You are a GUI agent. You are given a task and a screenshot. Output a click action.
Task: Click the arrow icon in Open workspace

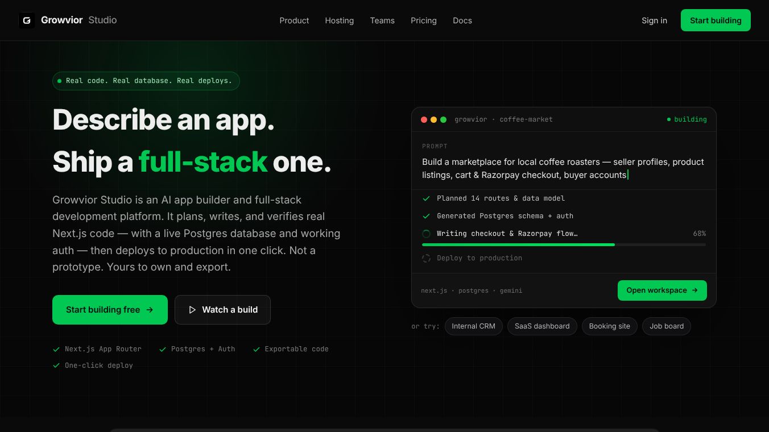(x=694, y=290)
